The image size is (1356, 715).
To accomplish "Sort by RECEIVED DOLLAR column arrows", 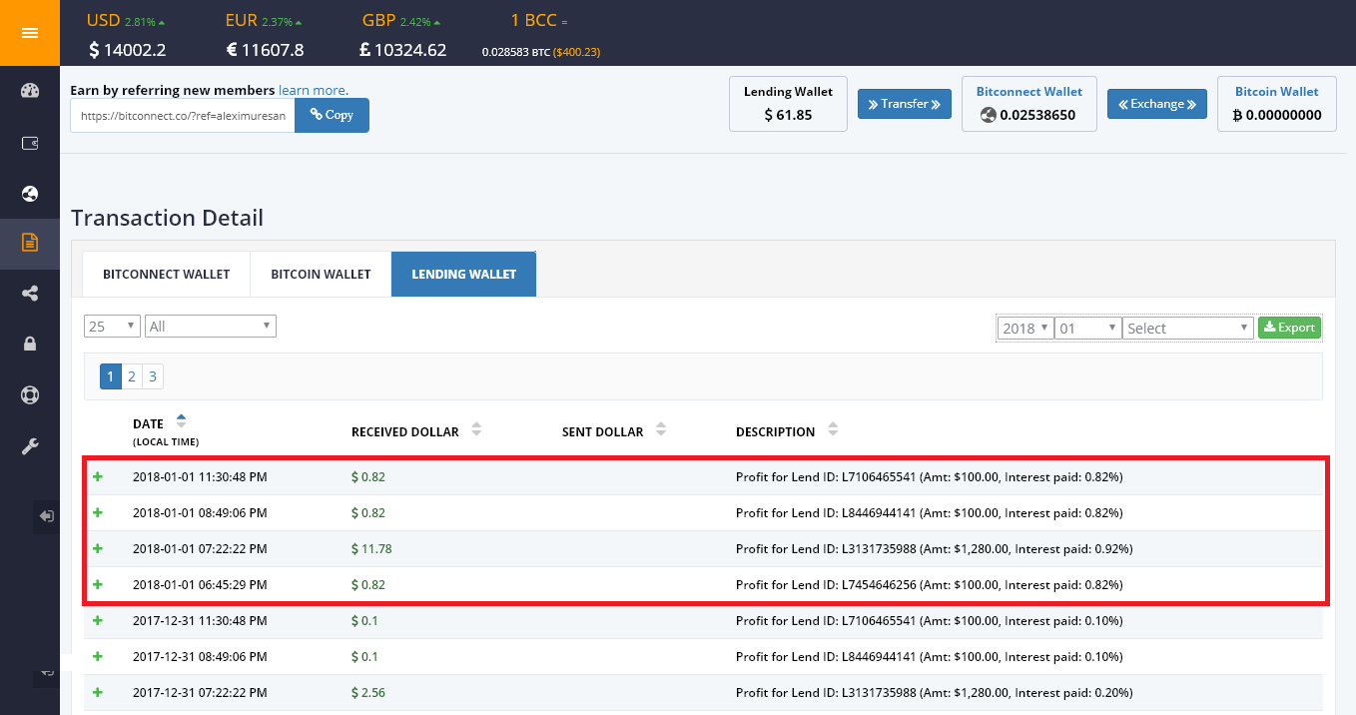I will pos(476,430).
